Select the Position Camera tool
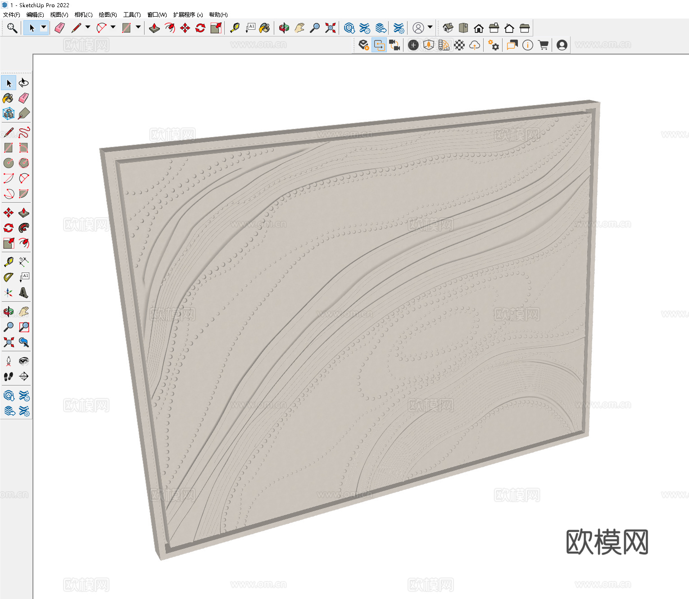 click(9, 361)
